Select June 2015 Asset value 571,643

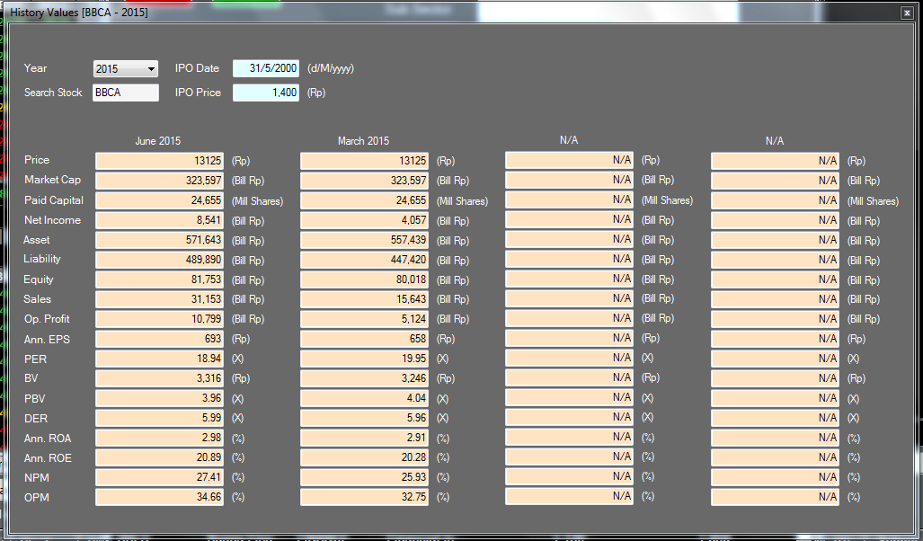159,240
